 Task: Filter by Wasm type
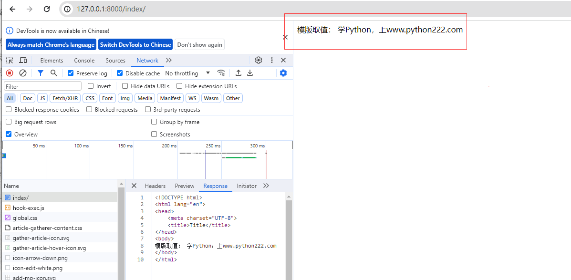coord(211,98)
